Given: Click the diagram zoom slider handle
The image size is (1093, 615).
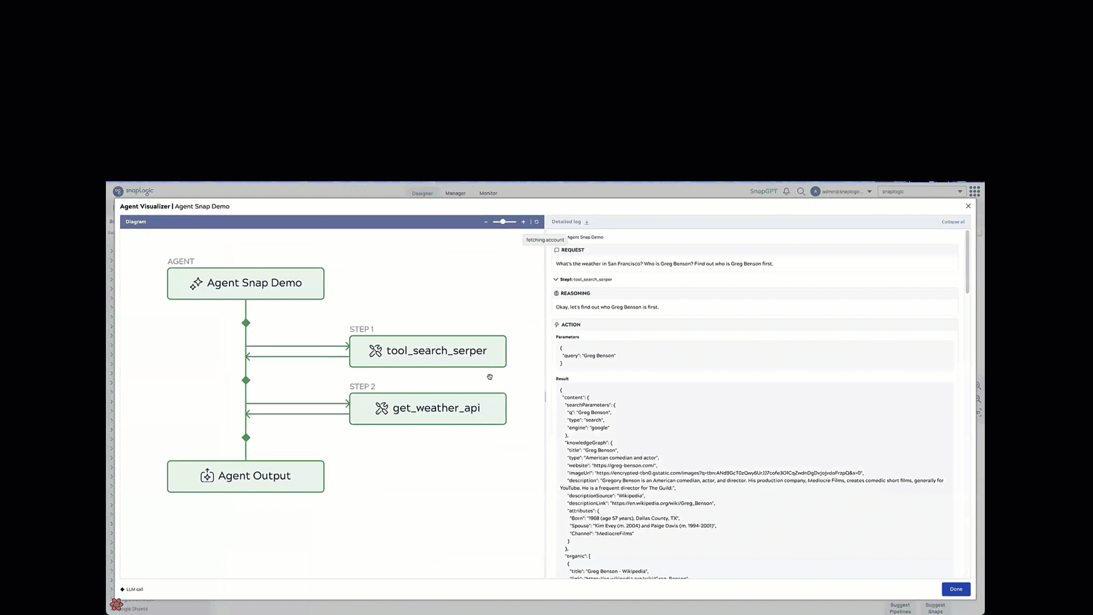Looking at the screenshot, I should tap(503, 222).
